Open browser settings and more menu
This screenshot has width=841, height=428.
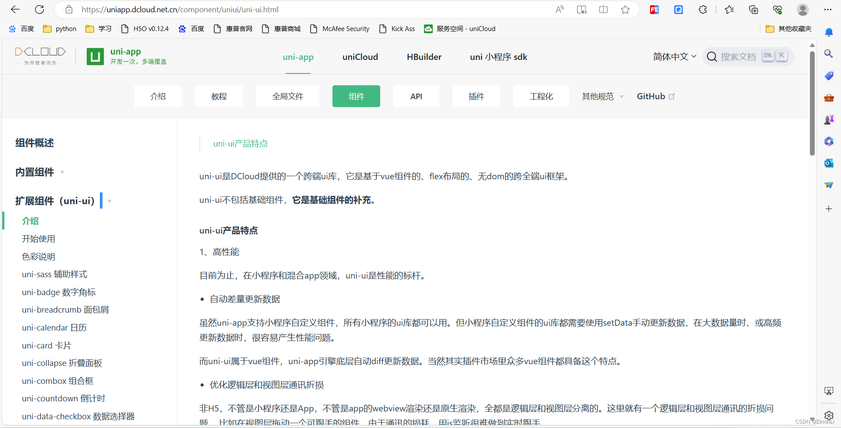pyautogui.click(x=827, y=10)
